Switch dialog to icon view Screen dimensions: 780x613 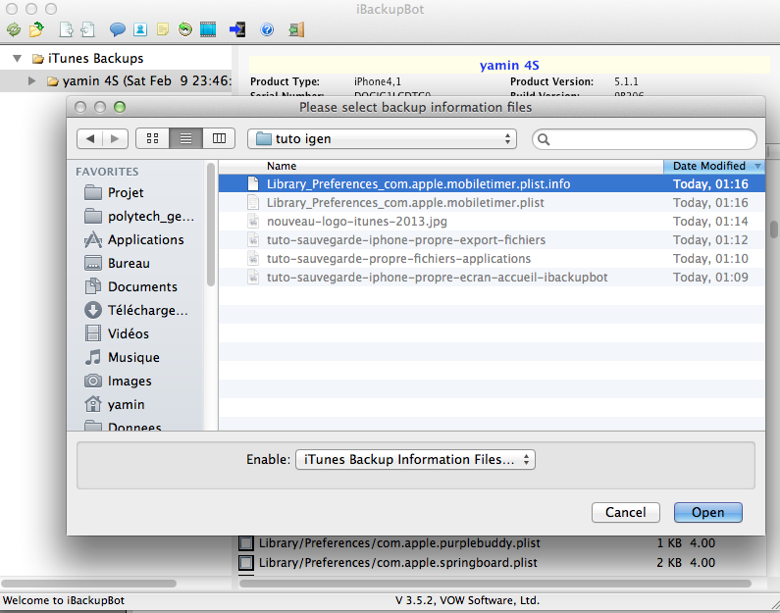153,138
